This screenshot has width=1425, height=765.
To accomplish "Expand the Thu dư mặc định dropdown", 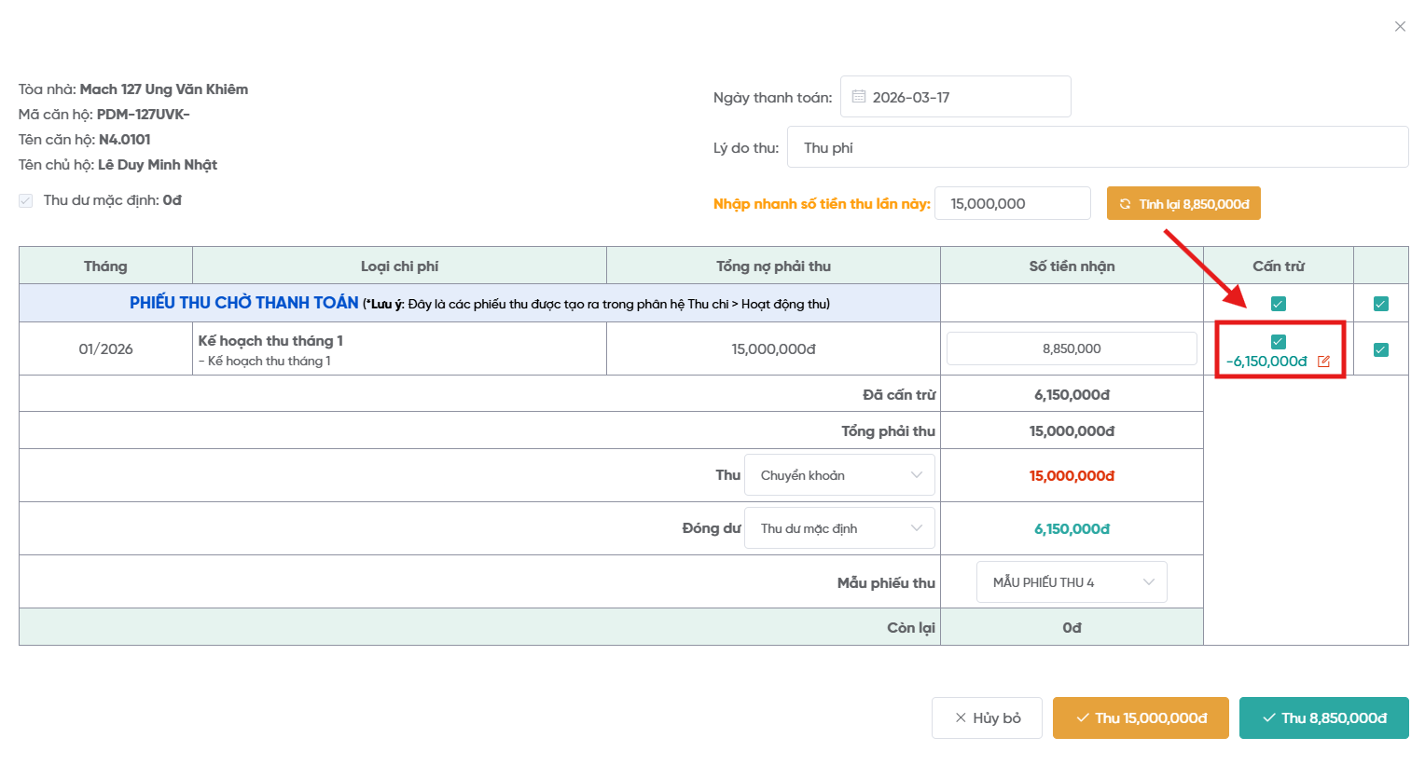I will 839,528.
